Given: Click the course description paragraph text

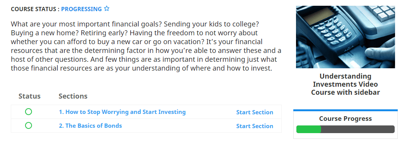Looking at the screenshot, I should pyautogui.click(x=146, y=46).
